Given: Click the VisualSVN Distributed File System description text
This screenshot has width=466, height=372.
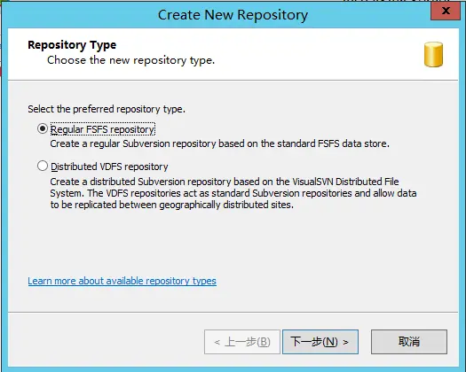Looking at the screenshot, I should point(233,193).
